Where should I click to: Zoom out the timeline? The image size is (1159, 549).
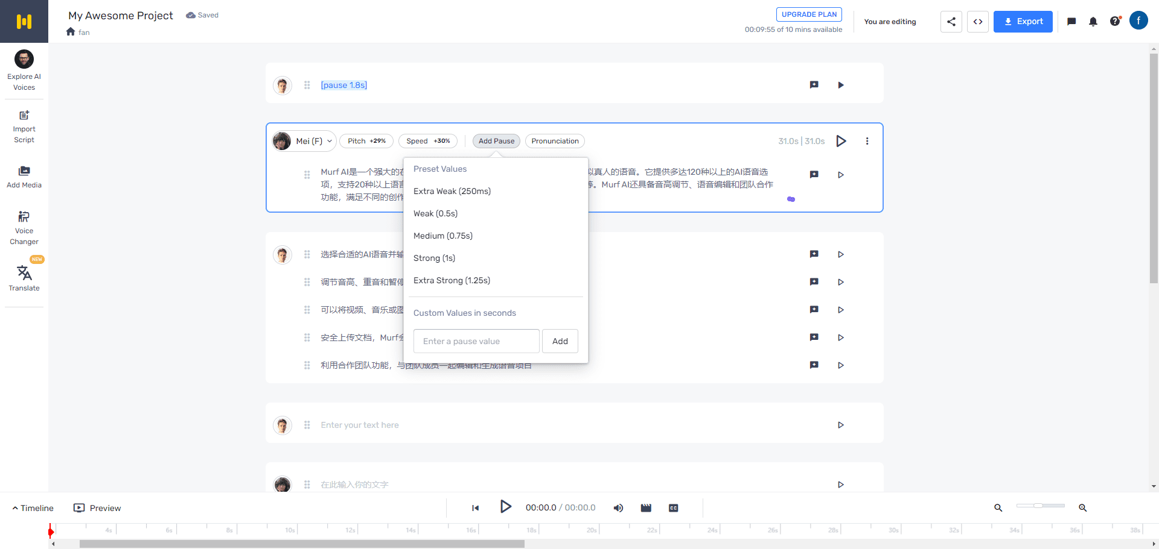(x=998, y=508)
